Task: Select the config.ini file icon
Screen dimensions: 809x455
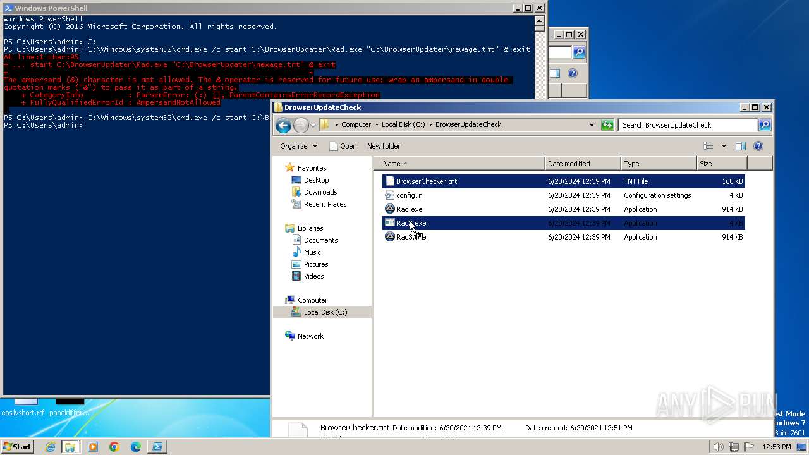Action: (x=390, y=195)
